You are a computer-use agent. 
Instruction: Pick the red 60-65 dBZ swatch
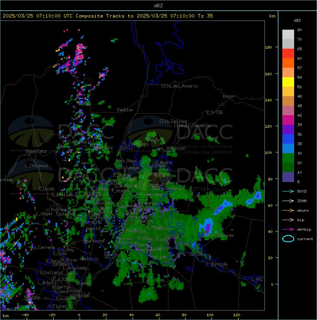tap(288, 54)
